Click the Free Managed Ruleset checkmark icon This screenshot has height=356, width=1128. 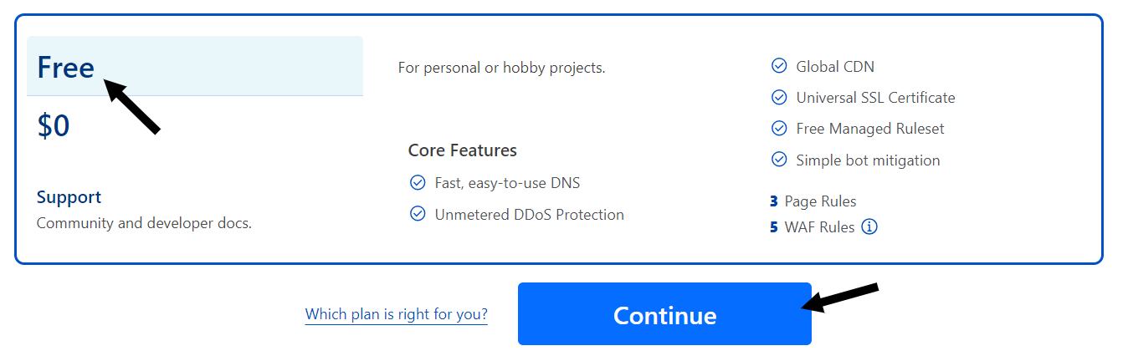[x=779, y=129]
